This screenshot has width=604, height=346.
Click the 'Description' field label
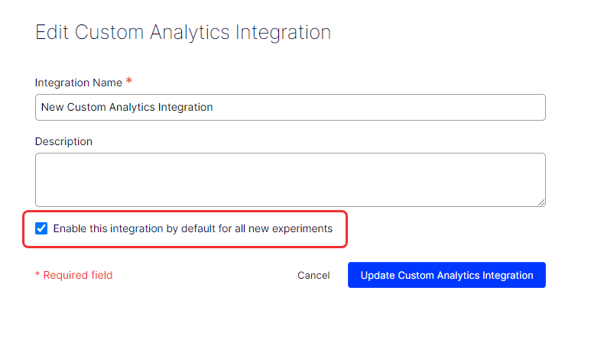[63, 141]
